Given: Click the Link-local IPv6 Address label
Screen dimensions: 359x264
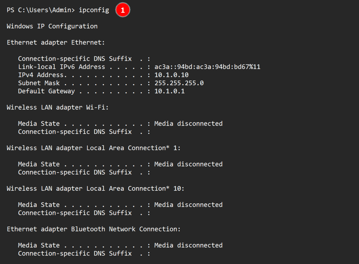Looking at the screenshot, I should [61, 67].
